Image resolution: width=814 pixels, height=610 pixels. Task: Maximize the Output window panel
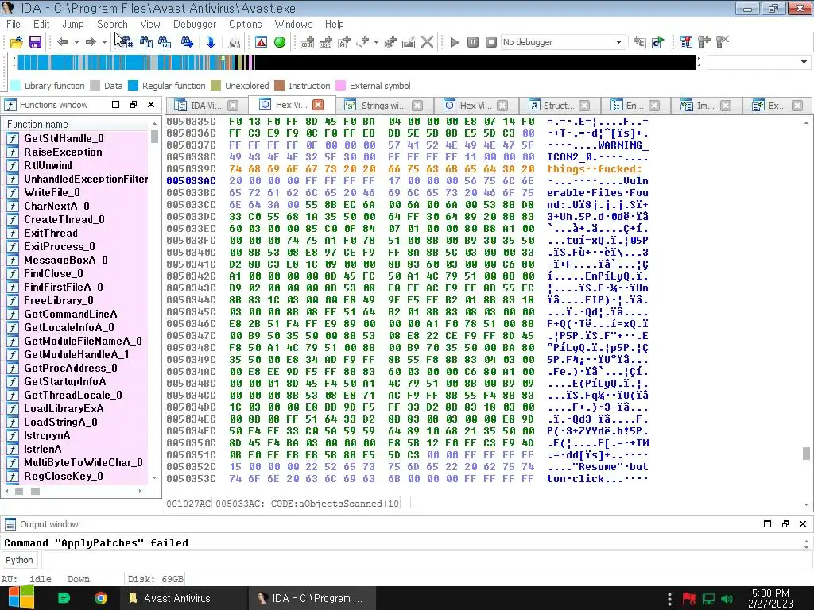click(x=767, y=524)
